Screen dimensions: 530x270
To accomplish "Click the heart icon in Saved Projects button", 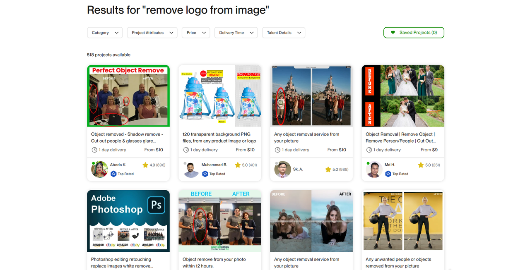I will [x=393, y=33].
